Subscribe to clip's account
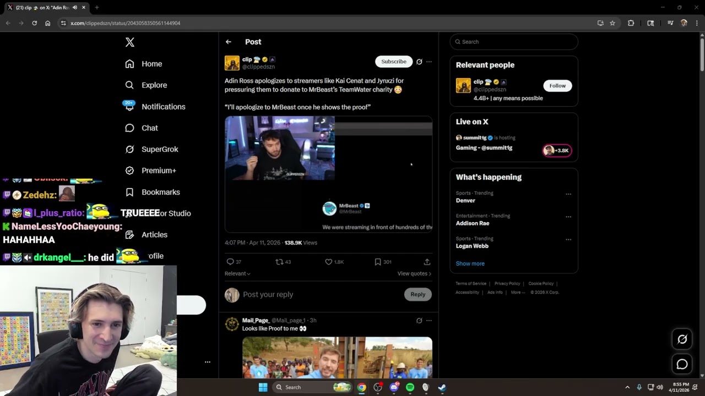The height and width of the screenshot is (396, 705). (x=394, y=62)
